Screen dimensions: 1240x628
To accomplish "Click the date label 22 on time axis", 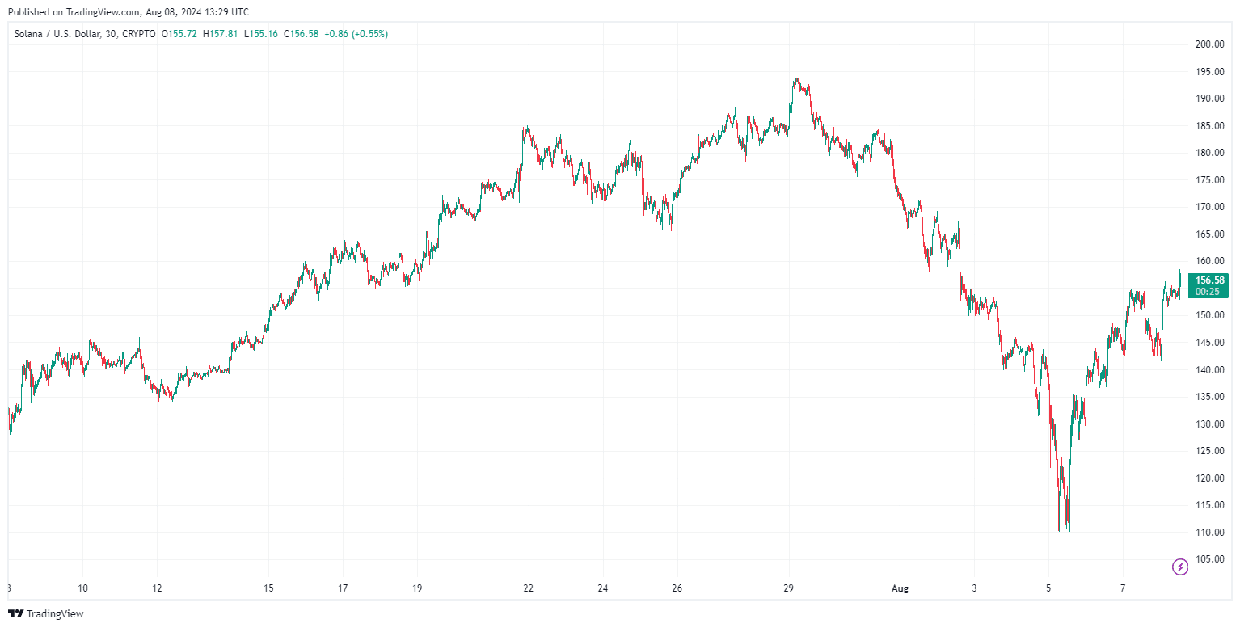I will pyautogui.click(x=529, y=588).
